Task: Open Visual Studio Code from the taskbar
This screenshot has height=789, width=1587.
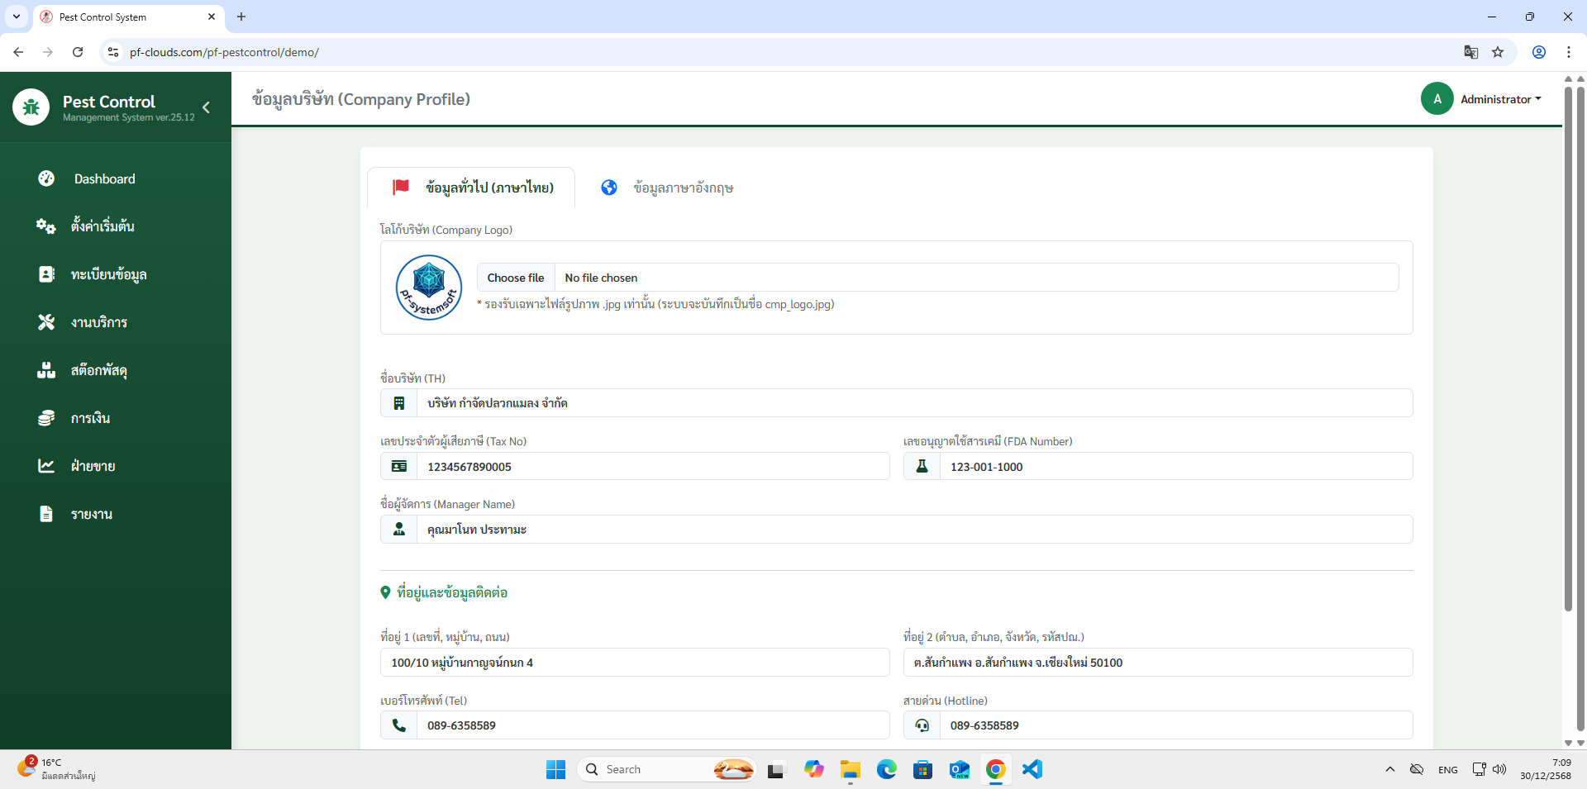Action: pos(1032,769)
